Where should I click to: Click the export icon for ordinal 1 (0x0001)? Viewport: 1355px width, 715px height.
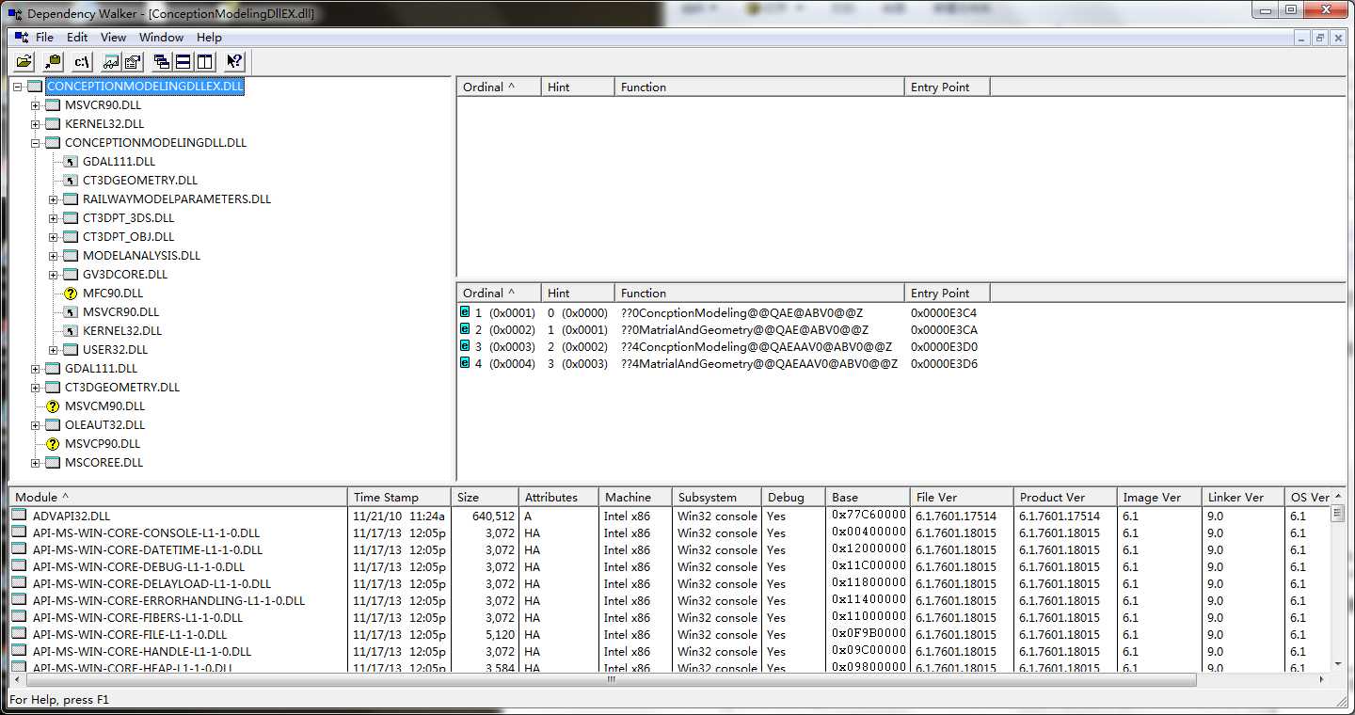(x=464, y=312)
